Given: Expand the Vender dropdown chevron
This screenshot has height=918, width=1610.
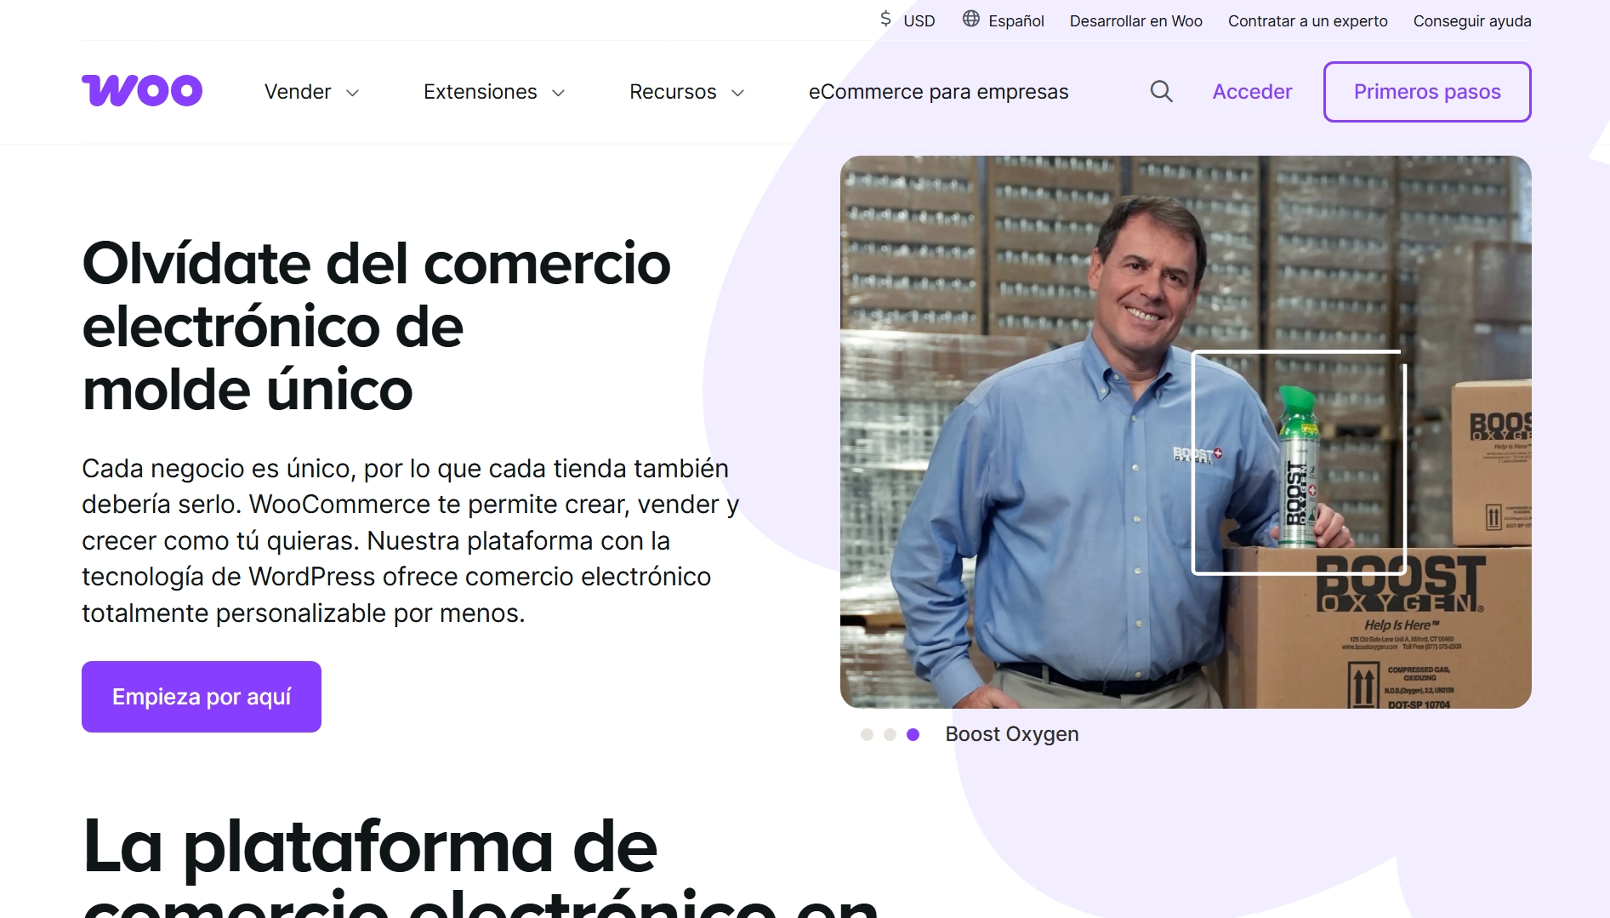Looking at the screenshot, I should pyautogui.click(x=352, y=93).
